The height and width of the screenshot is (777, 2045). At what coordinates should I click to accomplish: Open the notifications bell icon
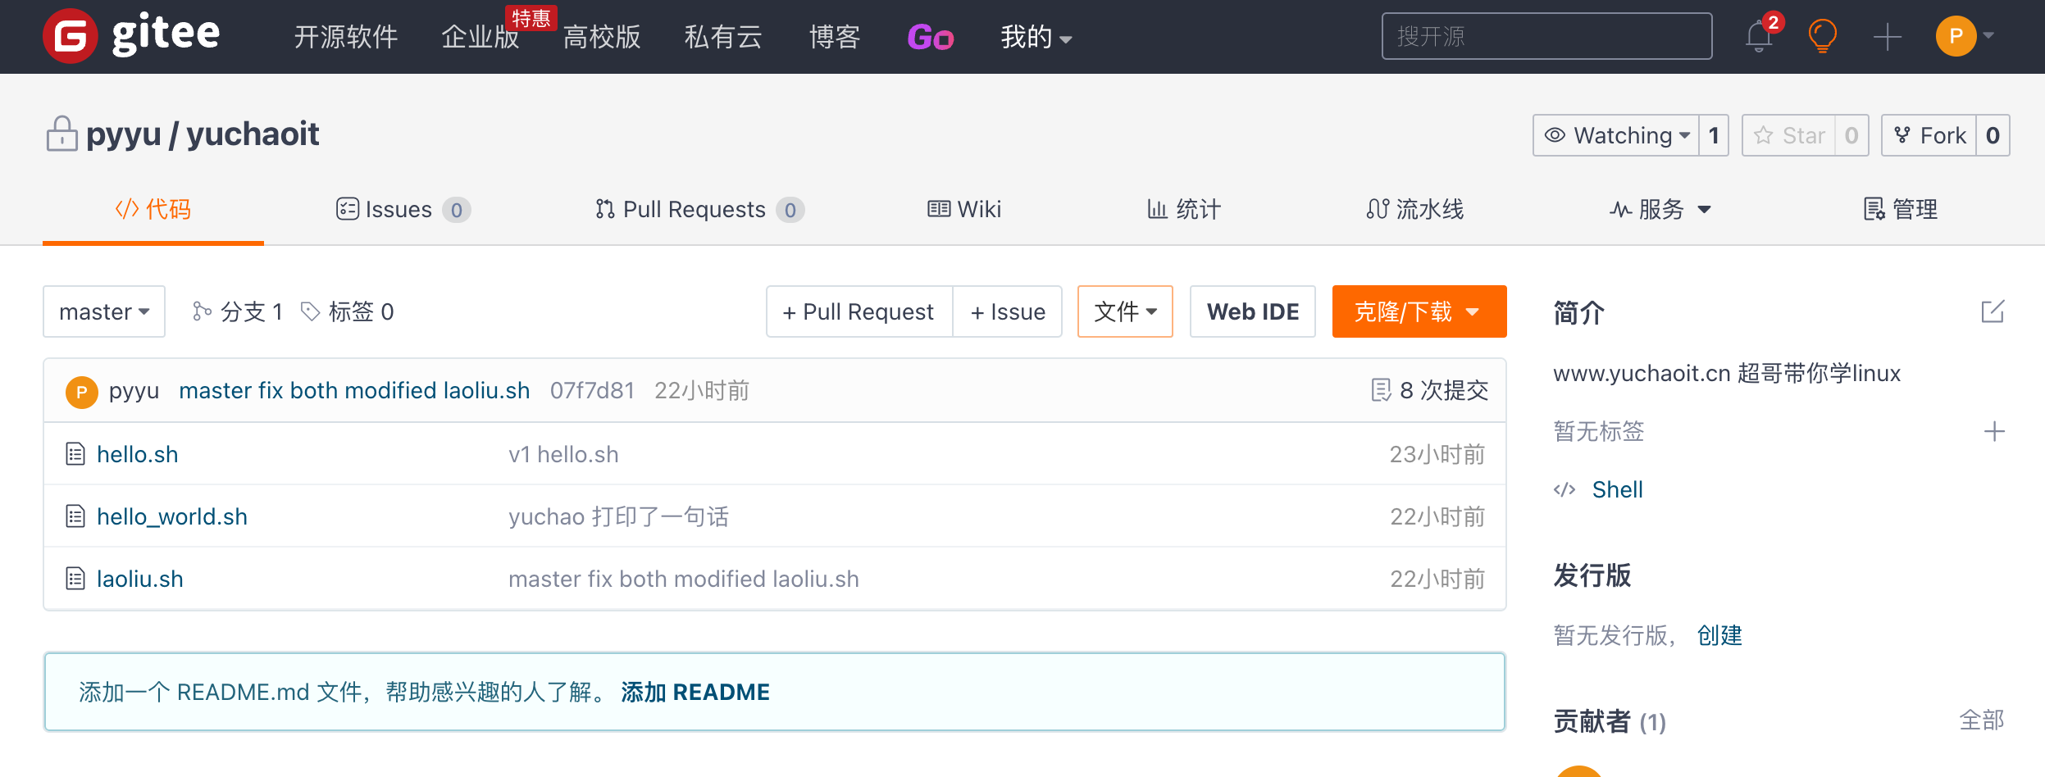[x=1759, y=37]
